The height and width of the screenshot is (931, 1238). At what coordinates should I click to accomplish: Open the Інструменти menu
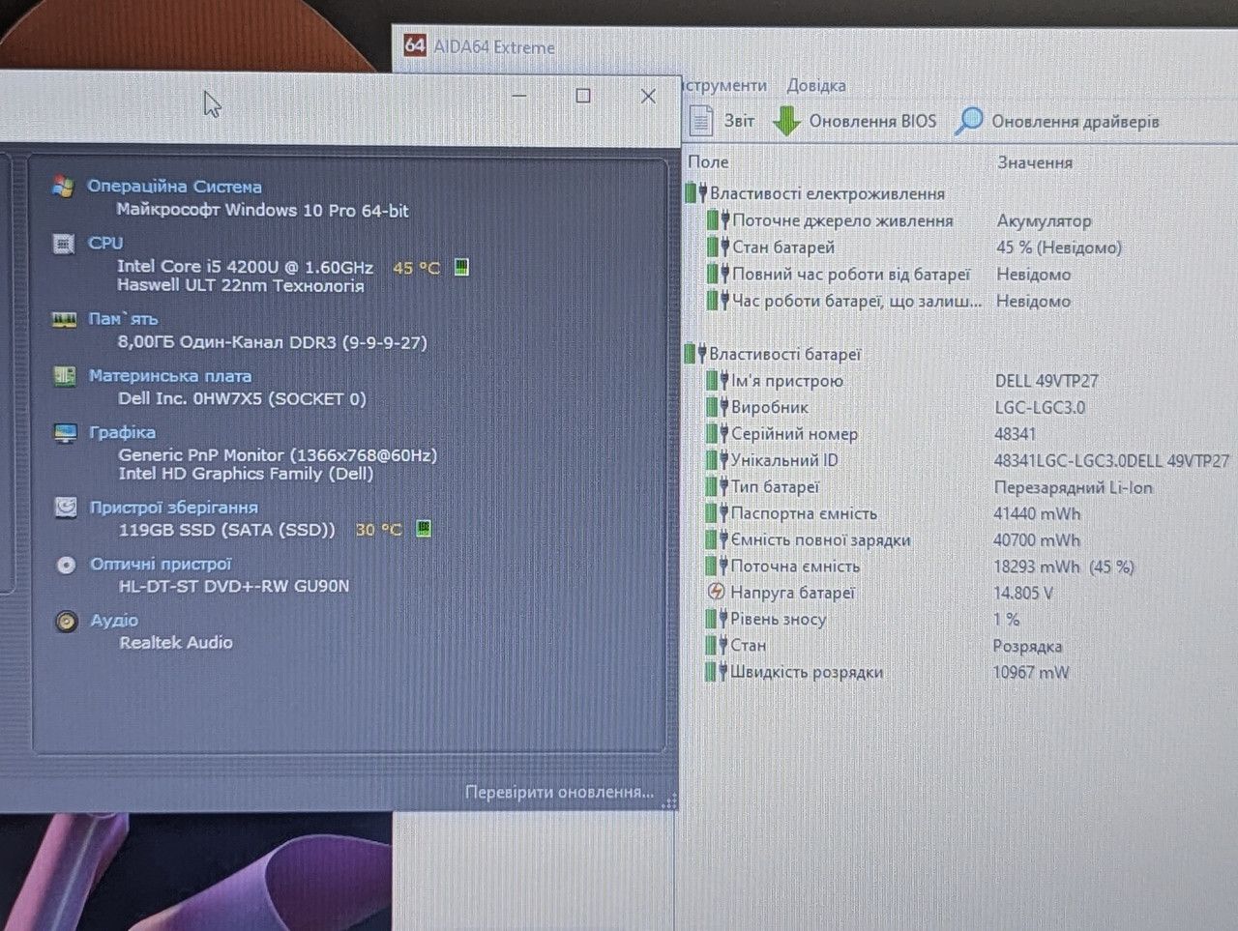point(723,85)
